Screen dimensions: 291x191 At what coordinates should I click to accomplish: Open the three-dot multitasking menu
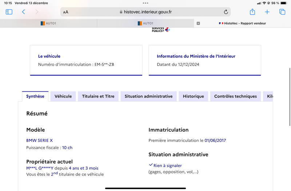click(145, 3)
